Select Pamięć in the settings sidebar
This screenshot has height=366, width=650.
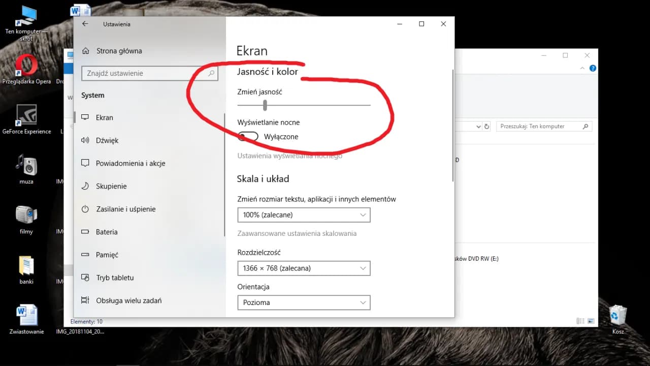[x=107, y=255]
